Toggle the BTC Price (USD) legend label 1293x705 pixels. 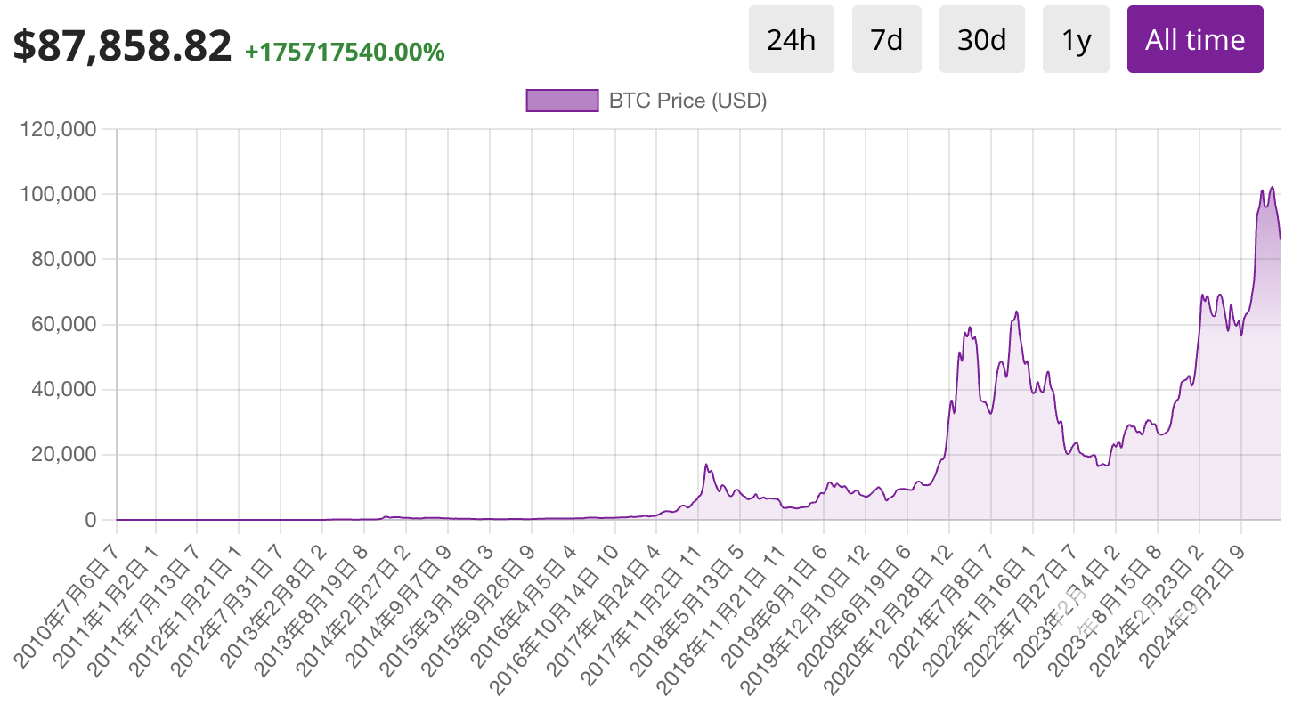pyautogui.click(x=687, y=101)
